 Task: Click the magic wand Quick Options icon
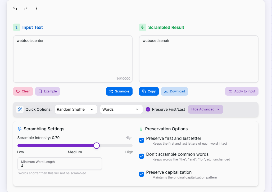pyautogui.click(x=20, y=109)
